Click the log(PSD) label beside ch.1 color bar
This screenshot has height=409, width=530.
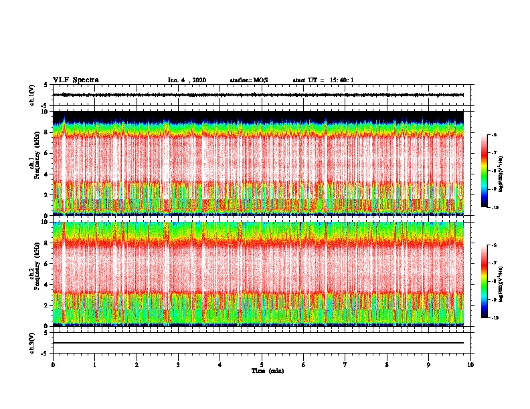tap(501, 174)
